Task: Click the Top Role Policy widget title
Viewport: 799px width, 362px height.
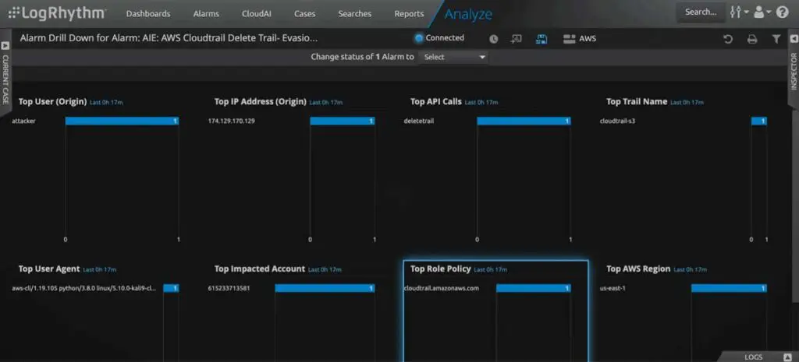Action: click(x=440, y=269)
